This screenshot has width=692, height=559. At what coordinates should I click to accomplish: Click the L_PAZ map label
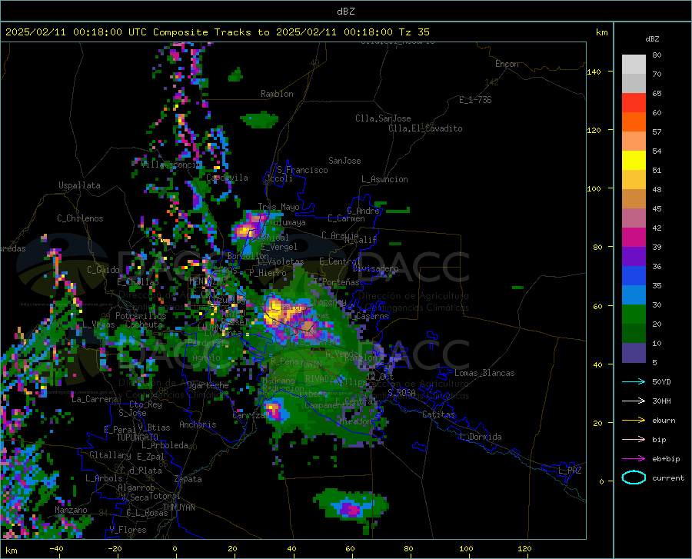[x=570, y=471]
